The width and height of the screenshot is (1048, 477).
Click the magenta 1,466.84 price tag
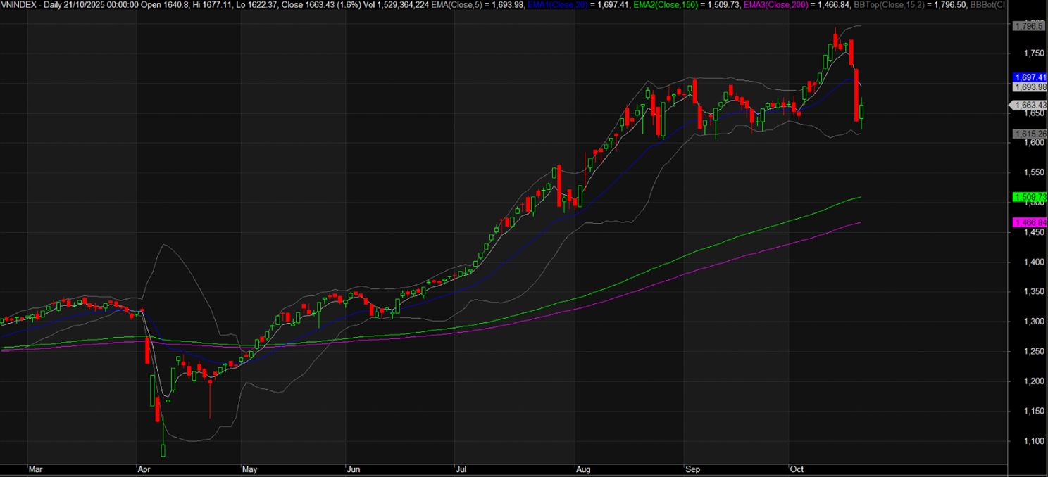[1029, 222]
